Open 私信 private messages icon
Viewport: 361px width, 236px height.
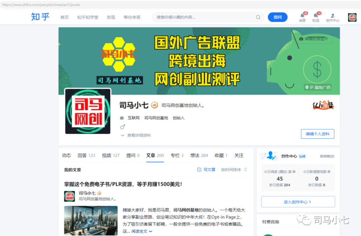pyautogui.click(x=316, y=15)
